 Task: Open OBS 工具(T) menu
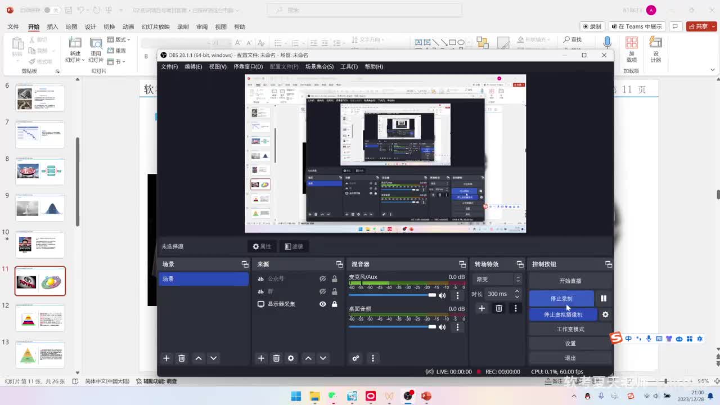349,66
